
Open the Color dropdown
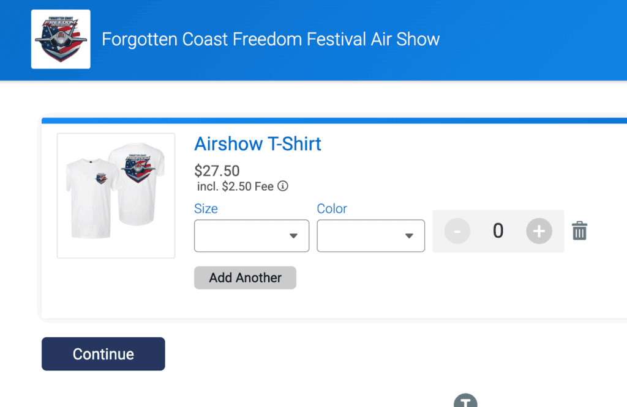pos(370,235)
